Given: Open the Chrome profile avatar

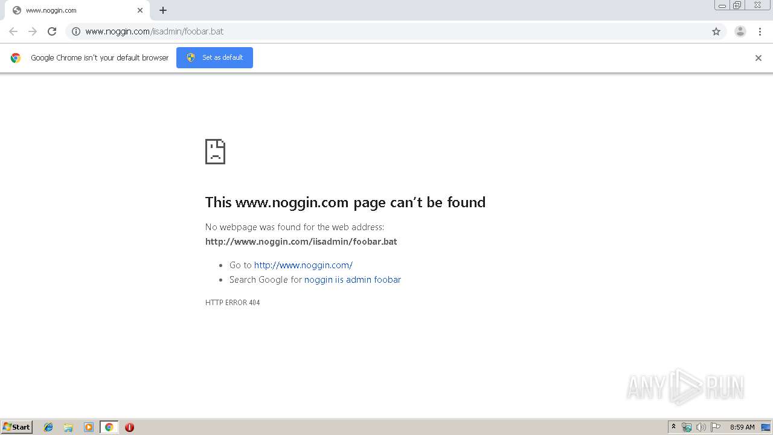Looking at the screenshot, I should tap(740, 31).
